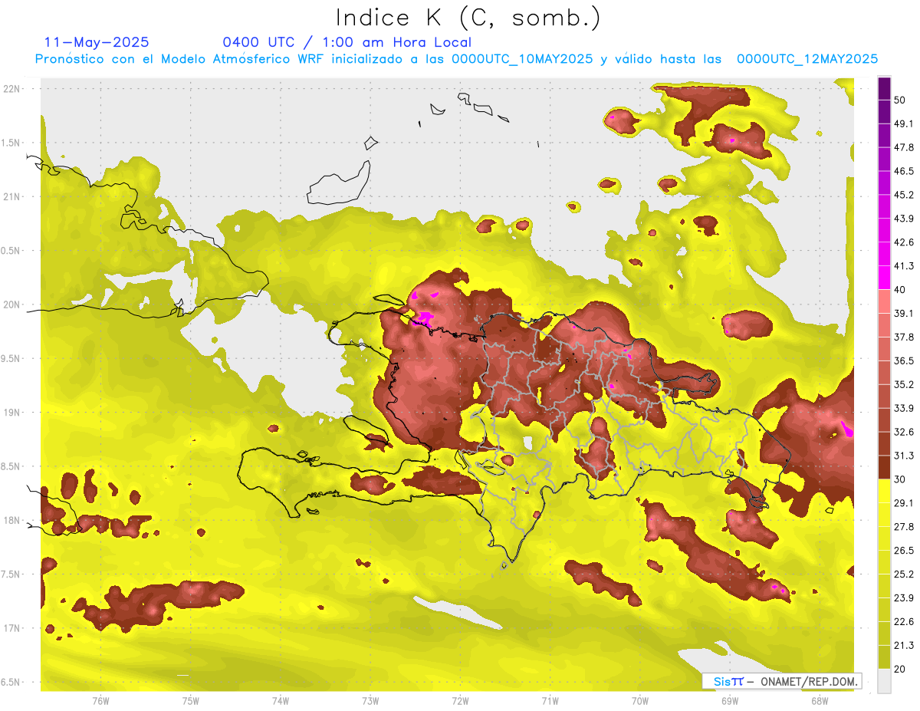Pick the dark purple band above the 50 mark
The width and height of the screenshot is (920, 711).
(885, 88)
